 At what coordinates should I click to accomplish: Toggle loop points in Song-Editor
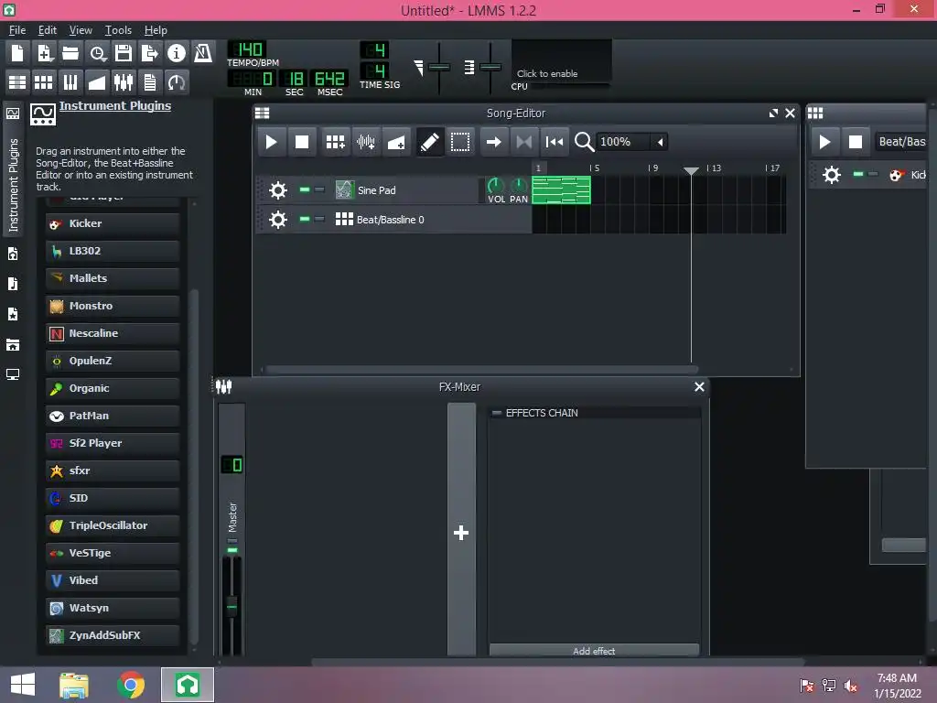[524, 142]
